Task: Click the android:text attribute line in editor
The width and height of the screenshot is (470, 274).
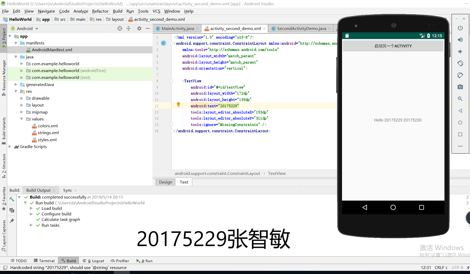Action: tap(215, 106)
